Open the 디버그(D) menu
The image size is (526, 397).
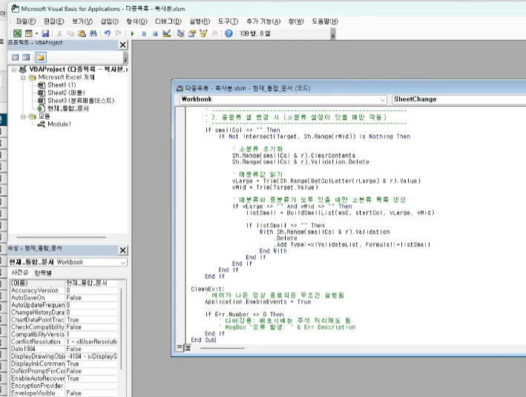(168, 22)
